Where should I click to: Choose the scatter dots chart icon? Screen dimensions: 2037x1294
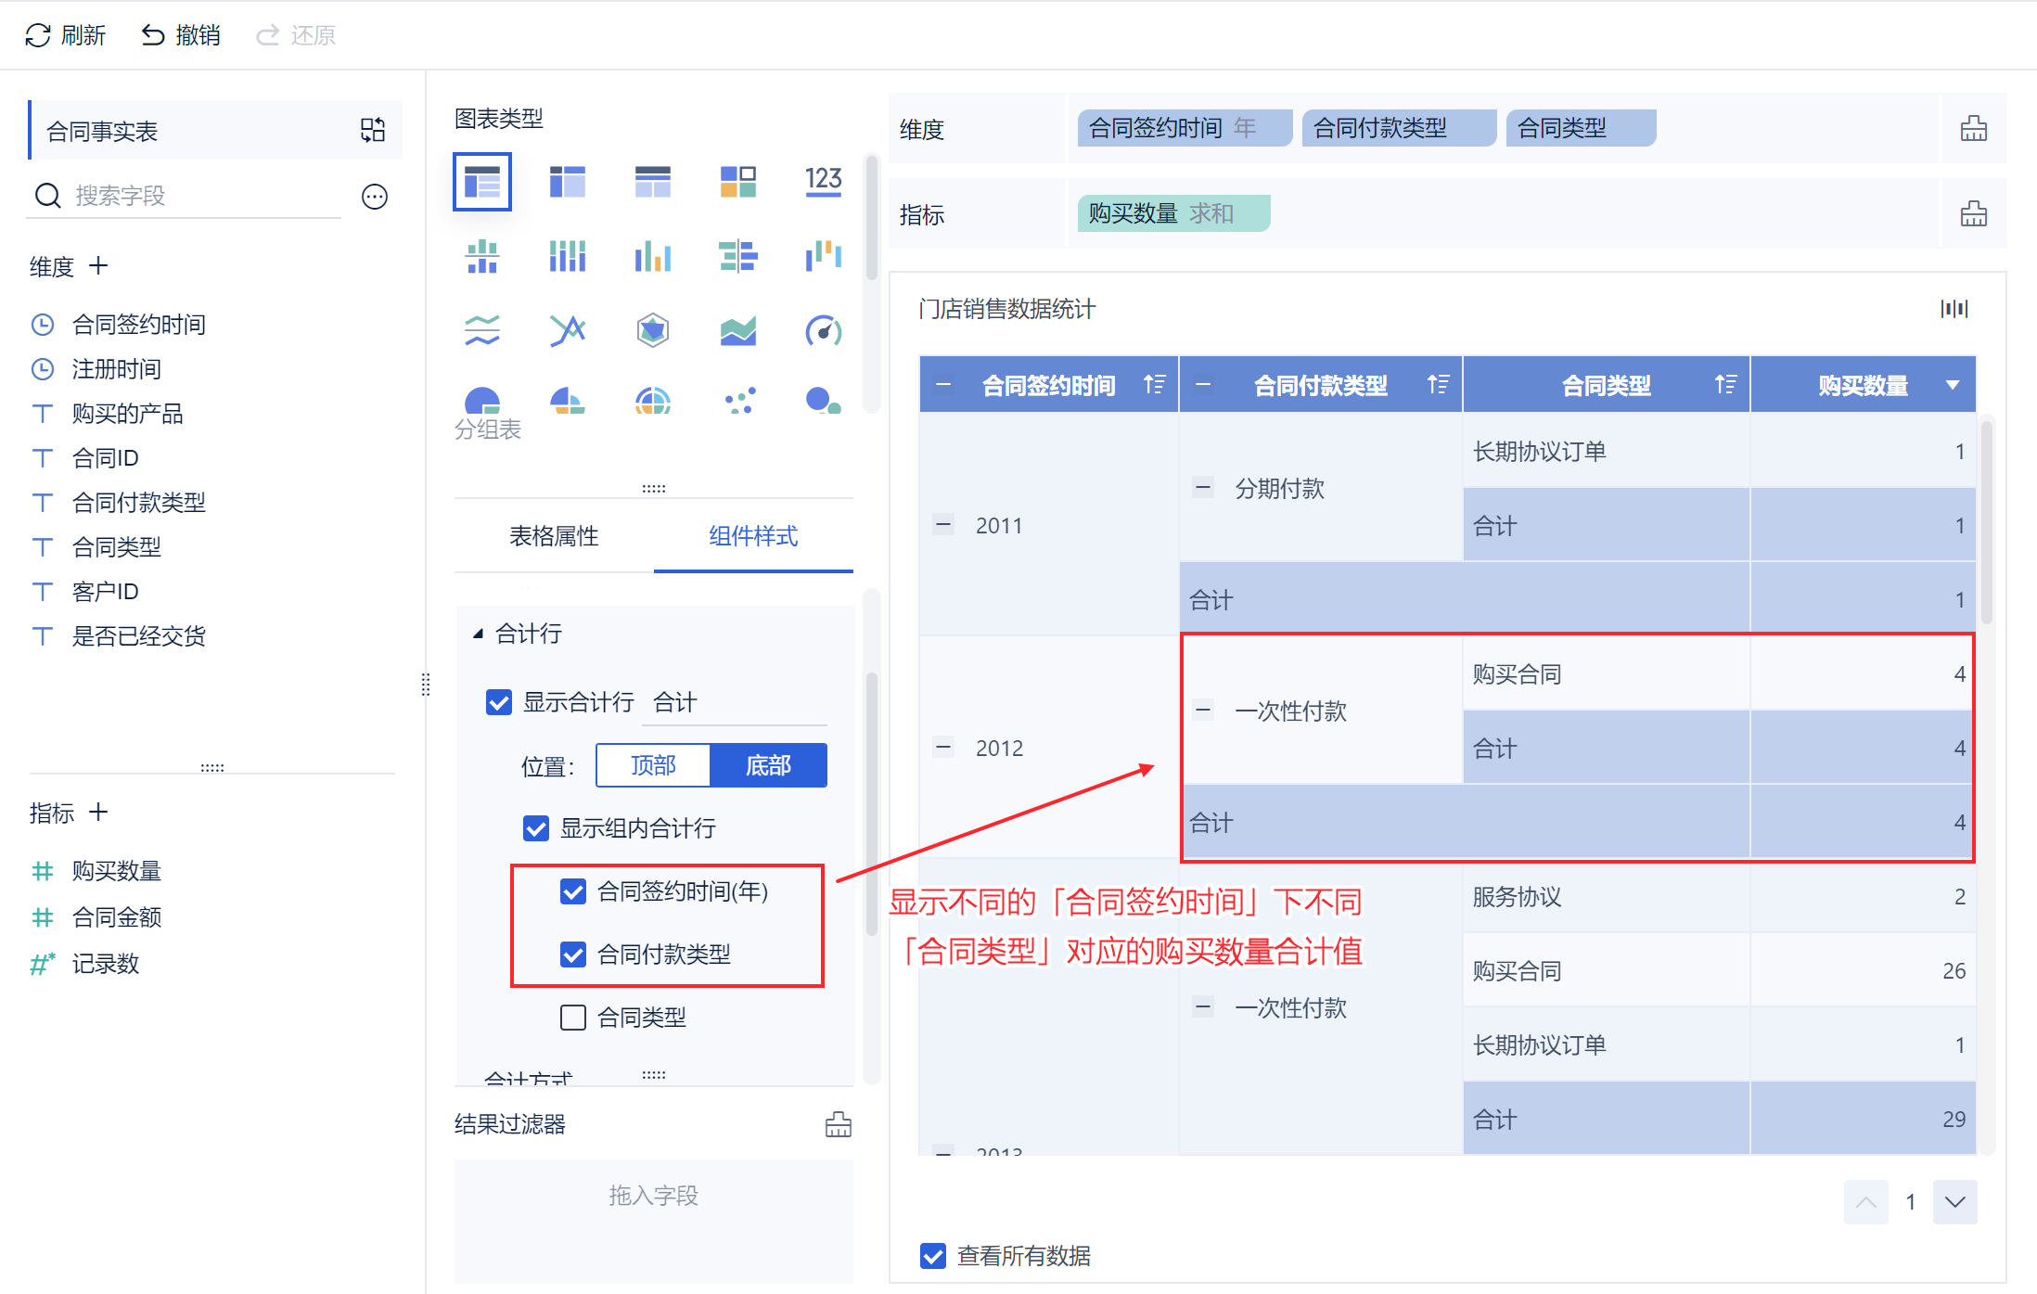tap(740, 401)
